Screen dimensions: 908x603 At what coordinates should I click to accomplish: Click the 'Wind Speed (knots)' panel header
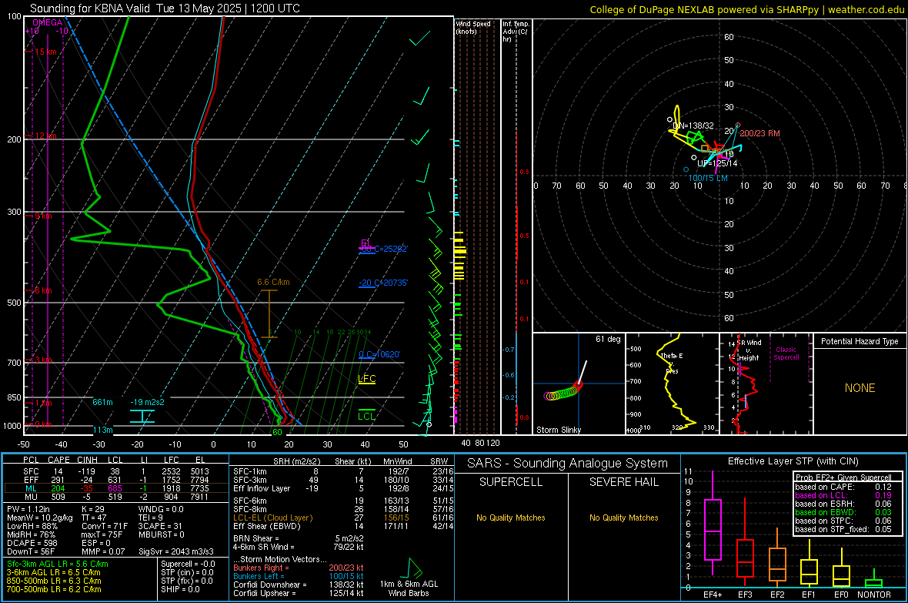(x=473, y=27)
